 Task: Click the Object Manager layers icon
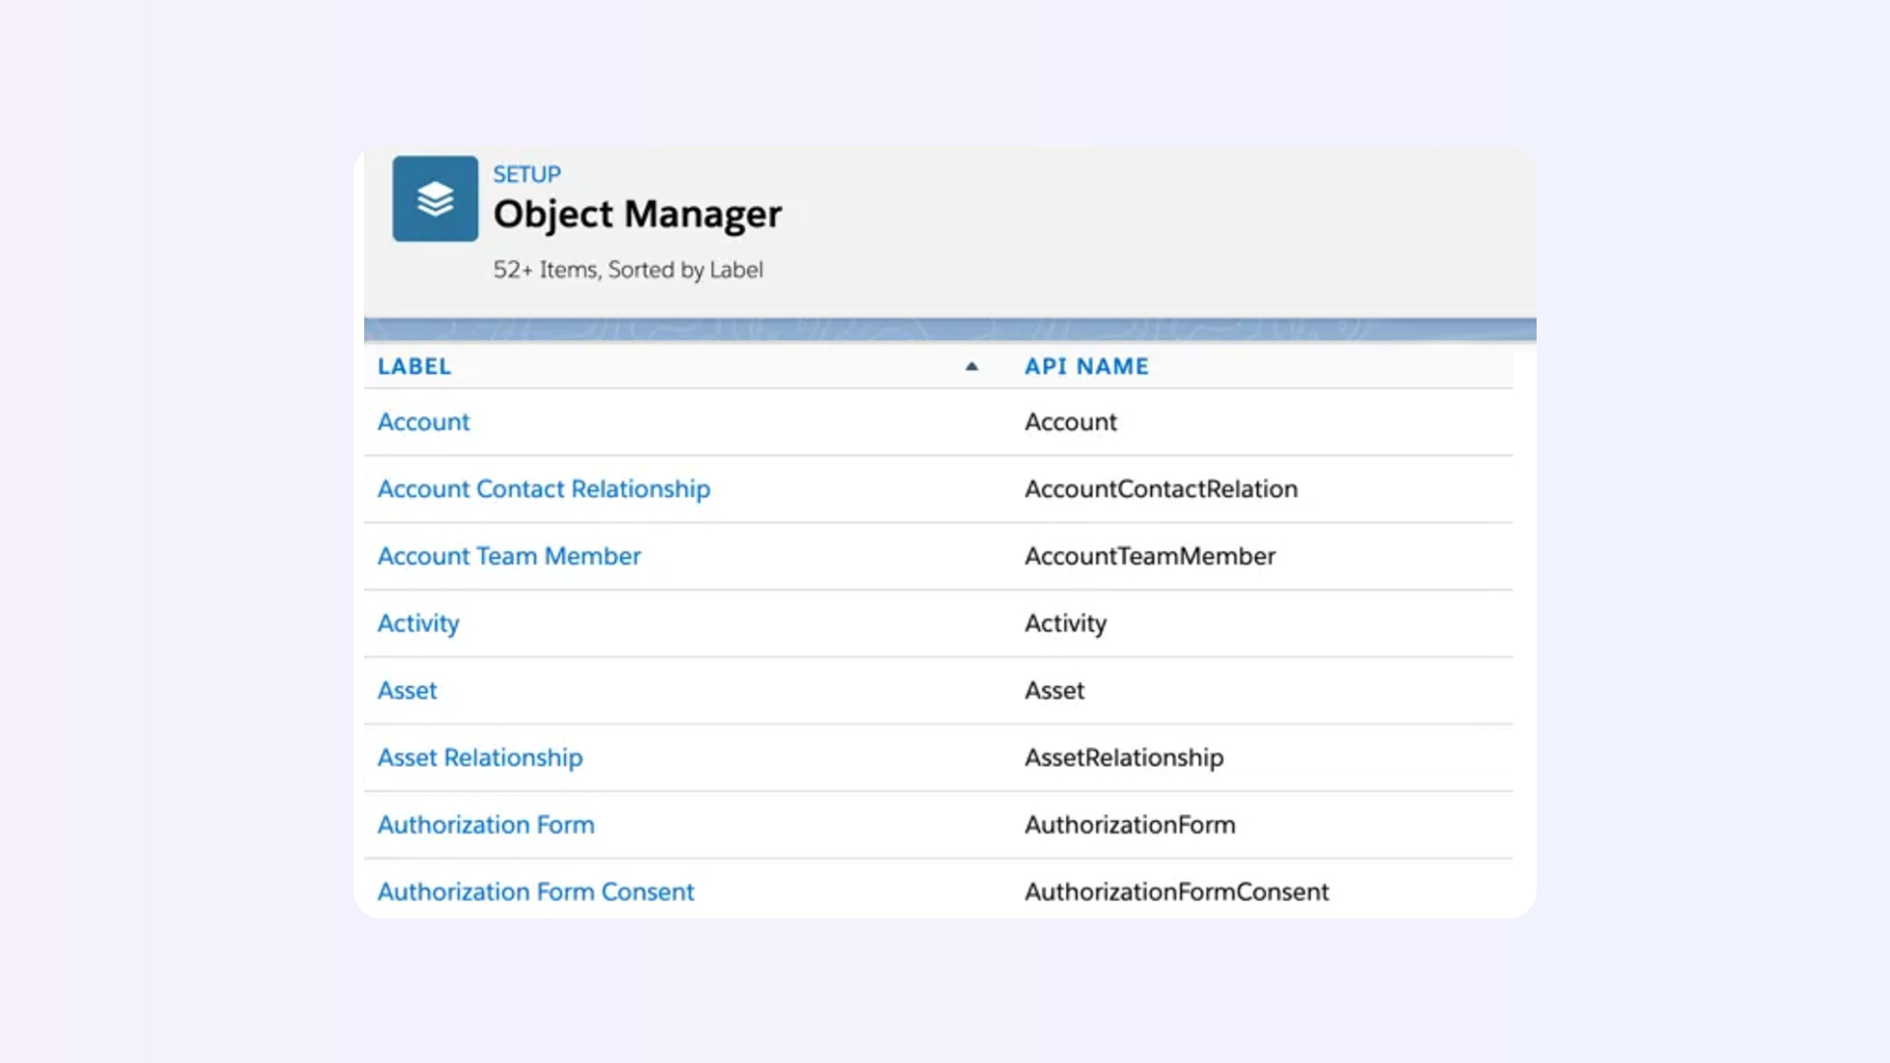coord(435,199)
